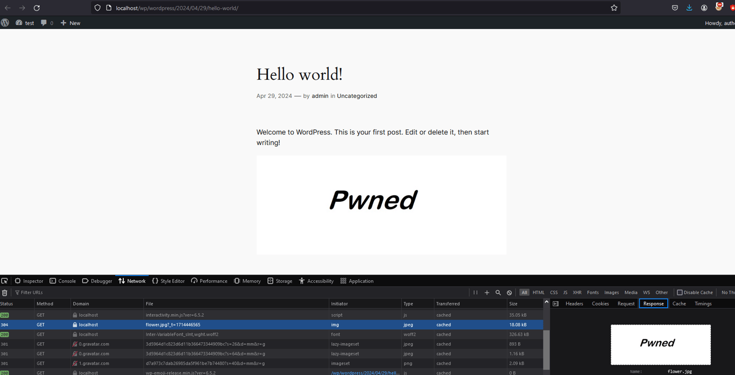
Task: Open the Cookies details tab
Action: [600, 304]
